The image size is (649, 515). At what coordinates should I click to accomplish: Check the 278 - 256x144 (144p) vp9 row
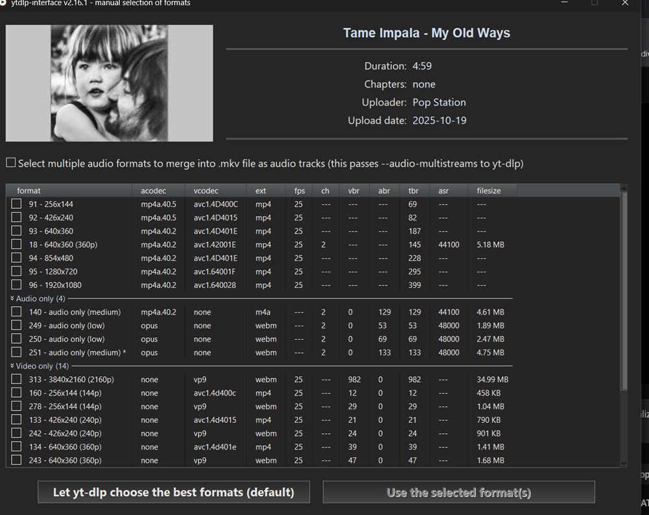(16, 406)
